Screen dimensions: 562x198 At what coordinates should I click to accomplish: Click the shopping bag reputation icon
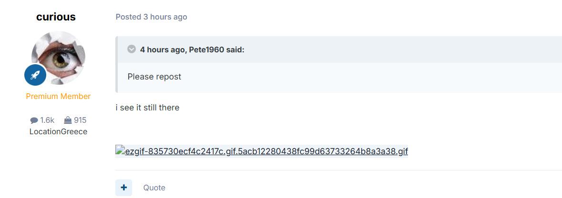tap(67, 120)
